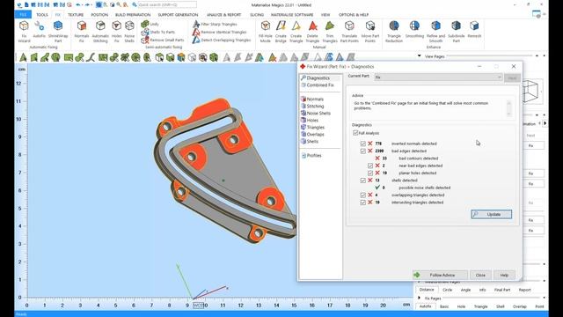Open Translate Part Points tool

(349, 32)
